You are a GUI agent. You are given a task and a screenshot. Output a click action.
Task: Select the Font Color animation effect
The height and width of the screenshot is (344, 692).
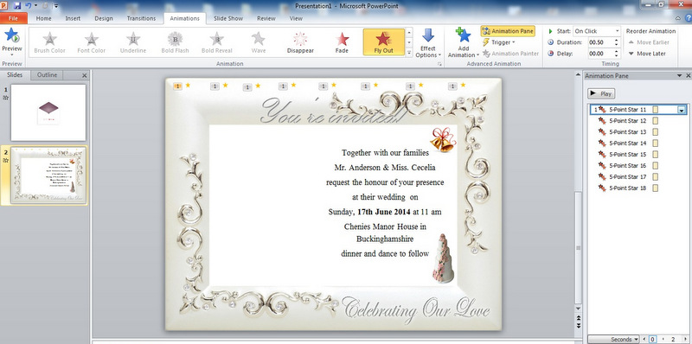pyautogui.click(x=92, y=42)
